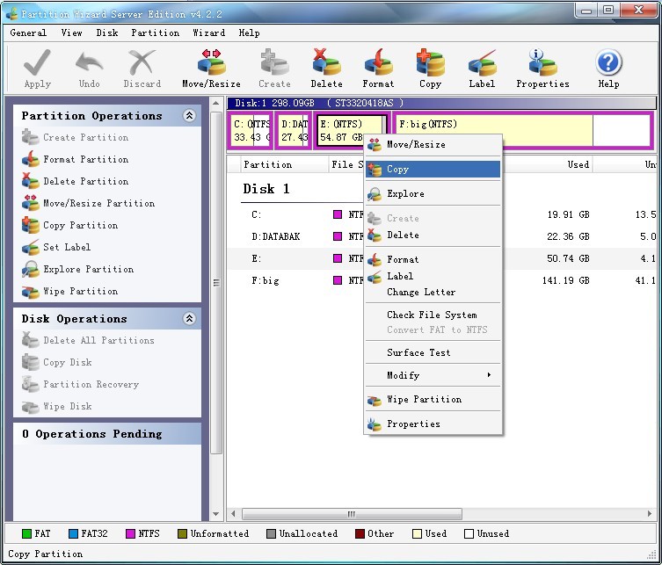Select the C: partition block in disk map
Image resolution: width=662 pixels, height=565 pixels.
pyautogui.click(x=251, y=130)
